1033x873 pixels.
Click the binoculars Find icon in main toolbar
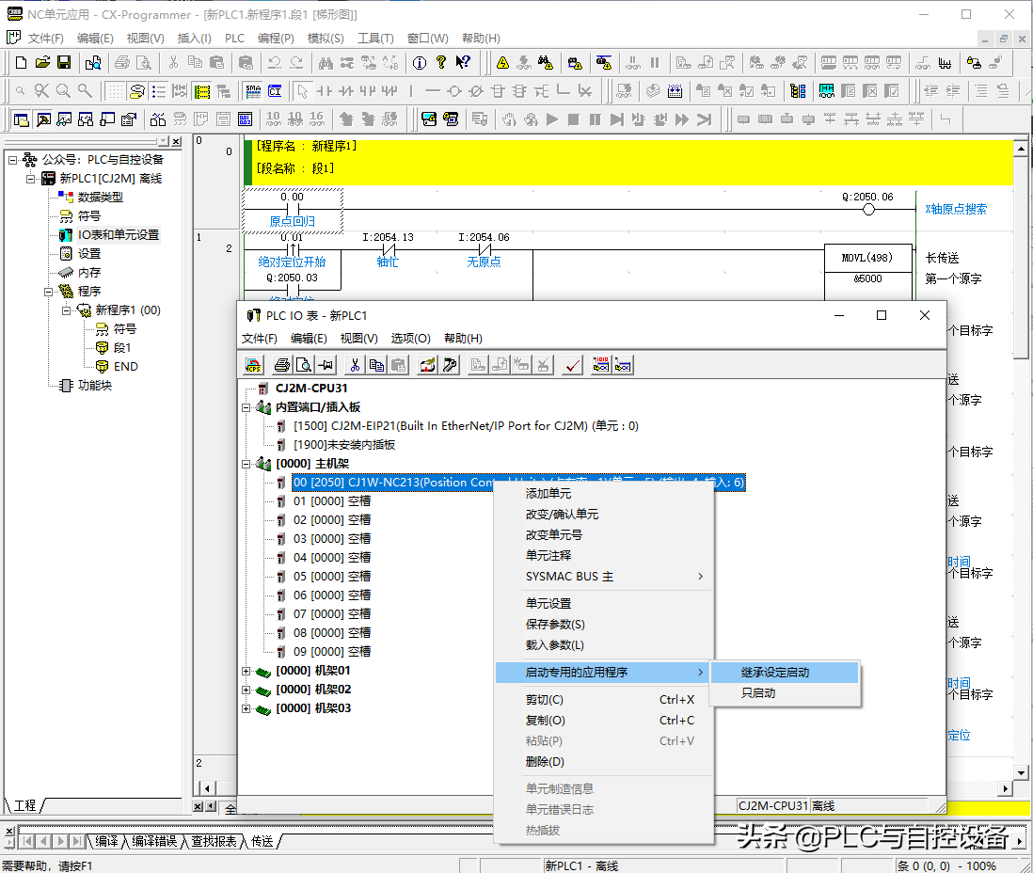326,63
